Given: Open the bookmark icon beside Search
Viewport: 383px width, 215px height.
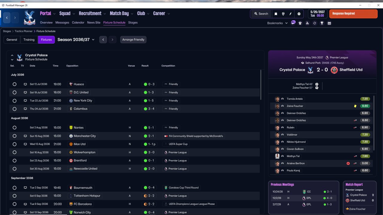Looking at the screenshot, I should point(276,14).
